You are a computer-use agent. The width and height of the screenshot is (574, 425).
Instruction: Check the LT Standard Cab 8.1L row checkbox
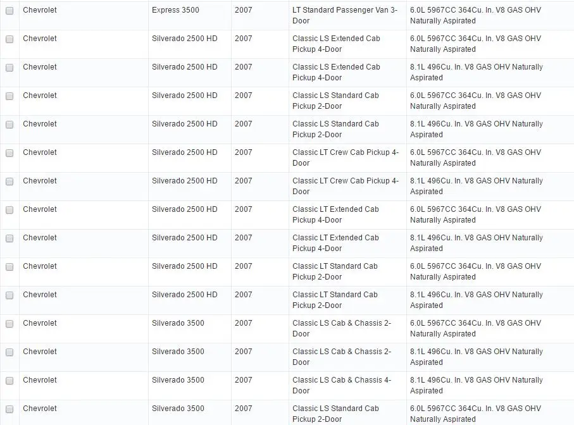pyautogui.click(x=9, y=295)
